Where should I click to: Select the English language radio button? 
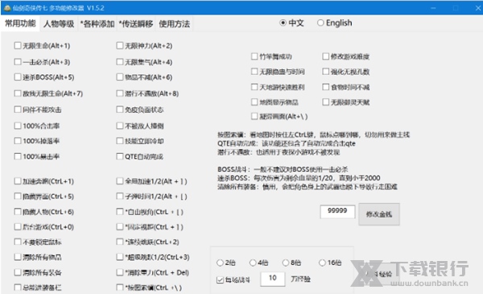(320, 23)
